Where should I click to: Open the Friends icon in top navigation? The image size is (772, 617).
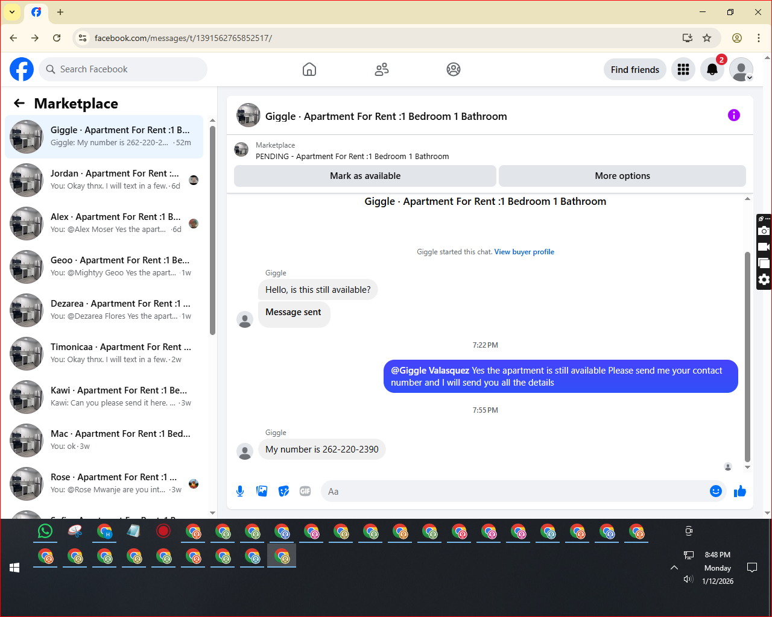[x=382, y=69]
